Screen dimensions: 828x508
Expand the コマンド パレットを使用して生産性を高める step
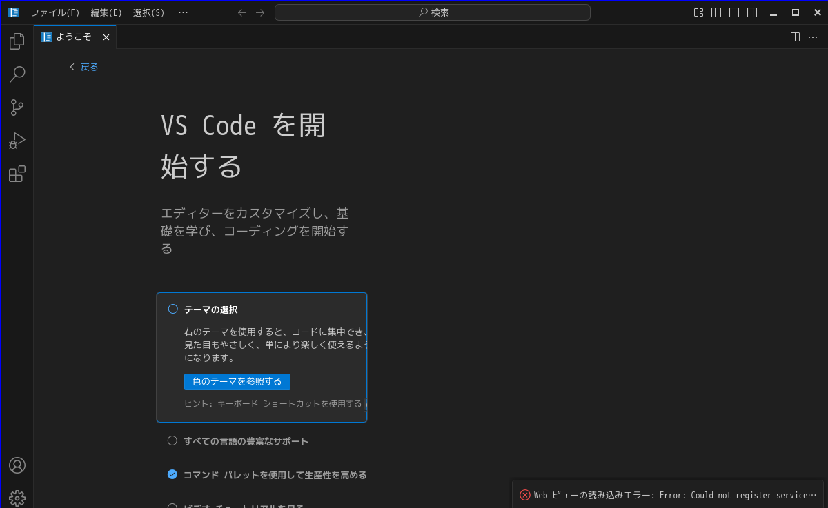tap(275, 475)
